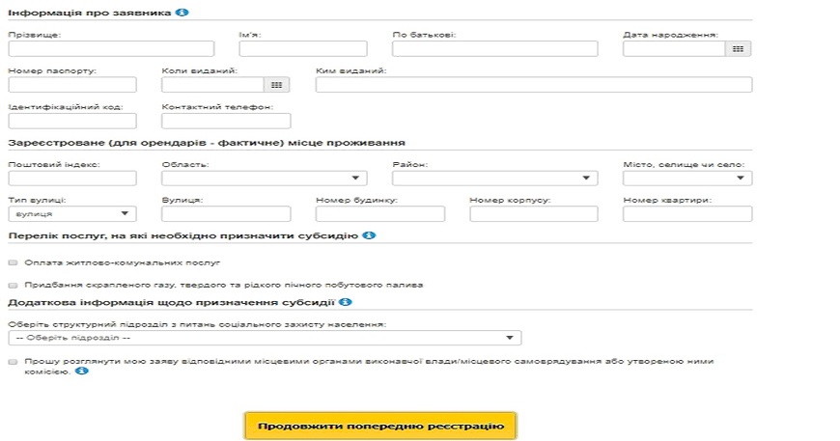
Task: Show info icon next to Перелік послуг heading
Action: tap(369, 234)
